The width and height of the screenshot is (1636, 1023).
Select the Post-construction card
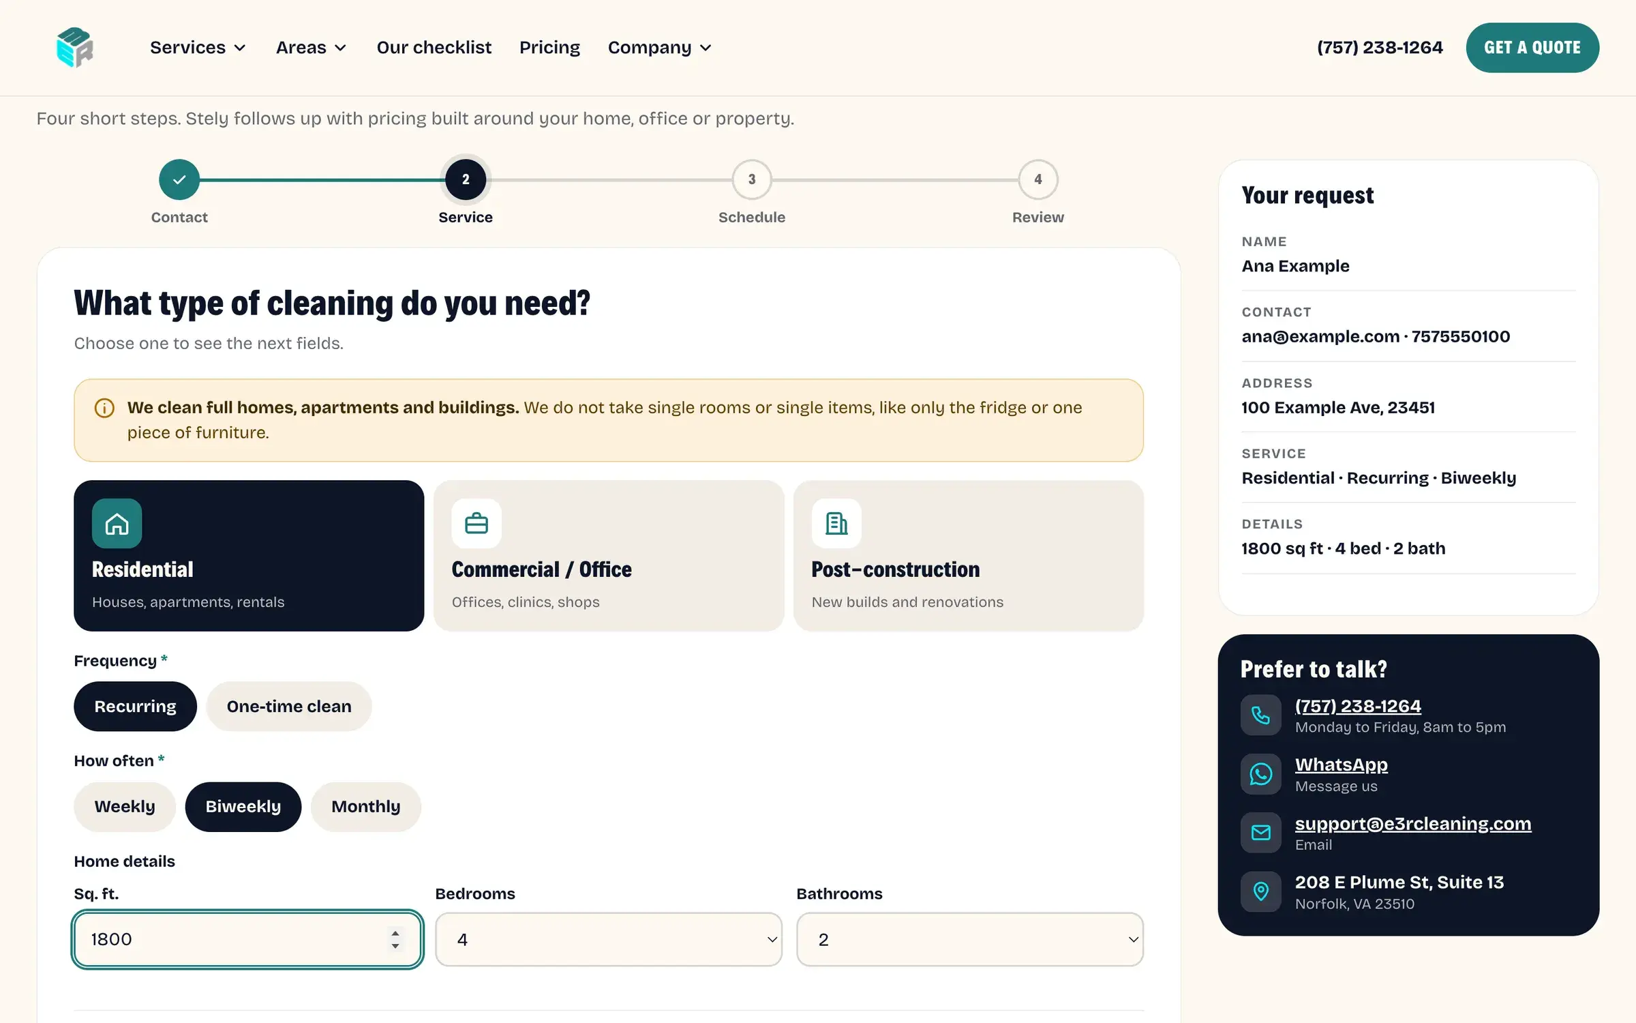(969, 555)
